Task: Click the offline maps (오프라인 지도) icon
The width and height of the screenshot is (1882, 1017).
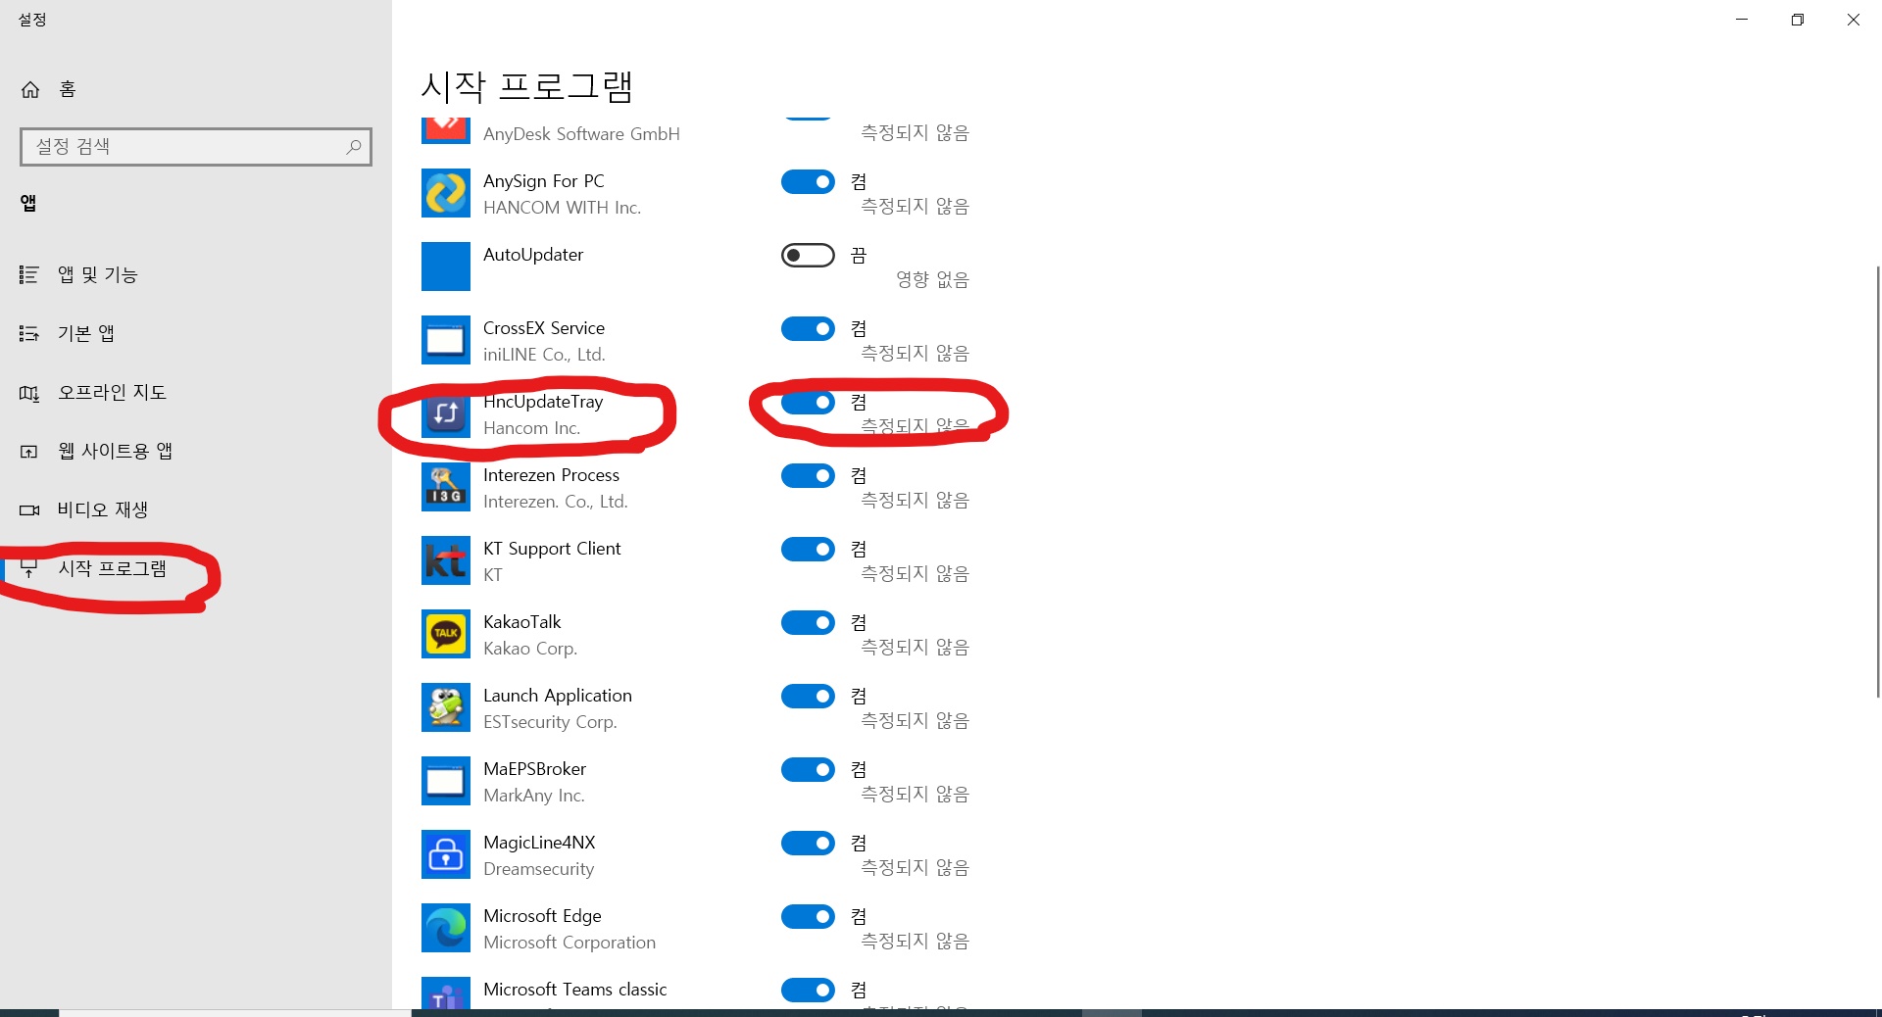Action: point(29,393)
